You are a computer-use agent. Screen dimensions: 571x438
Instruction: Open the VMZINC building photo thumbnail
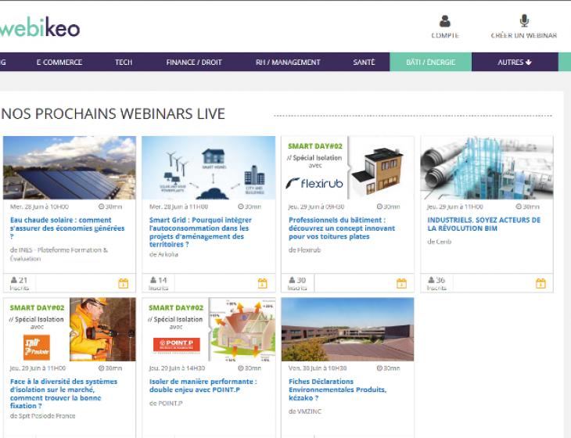point(347,329)
